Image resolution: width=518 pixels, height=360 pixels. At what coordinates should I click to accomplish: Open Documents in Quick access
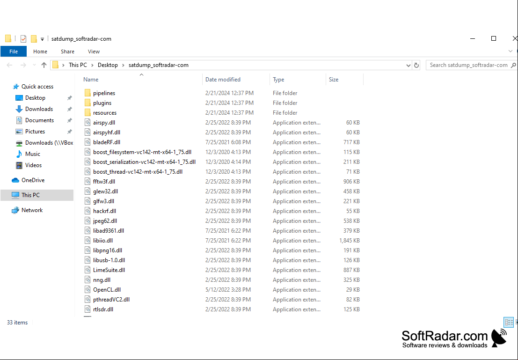[39, 120]
